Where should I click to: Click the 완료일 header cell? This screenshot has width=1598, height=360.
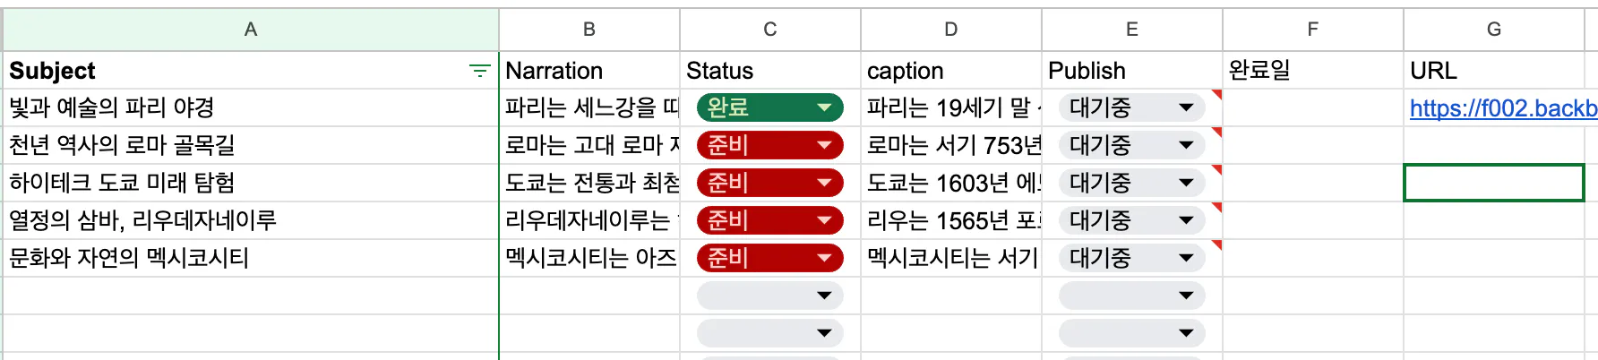coord(1312,71)
